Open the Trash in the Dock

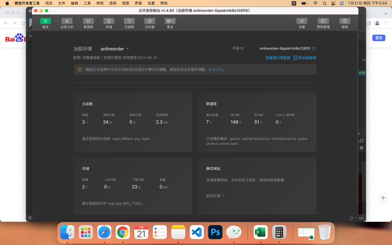click(325, 232)
